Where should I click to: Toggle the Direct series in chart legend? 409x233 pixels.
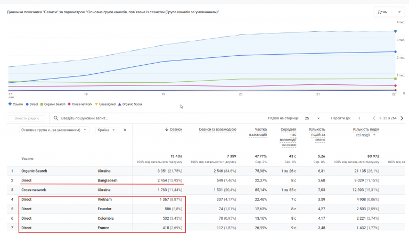click(x=32, y=104)
